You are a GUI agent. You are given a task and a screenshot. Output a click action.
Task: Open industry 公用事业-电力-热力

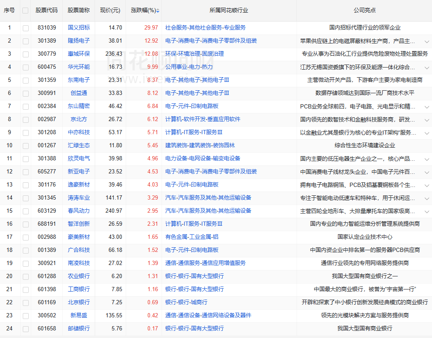point(189,67)
